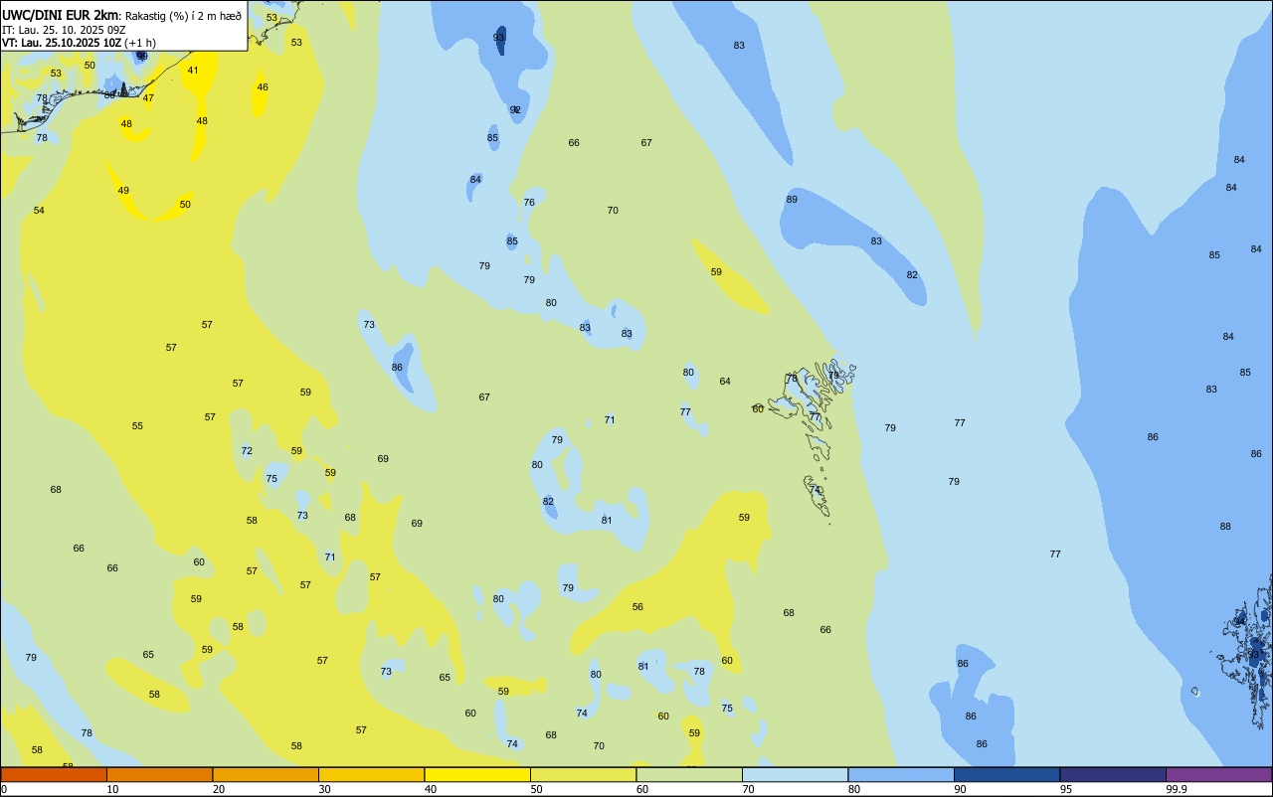This screenshot has height=797, width=1273.
Task: Pick the bright yellow 40–50 legend swatch
Action: pos(477,774)
